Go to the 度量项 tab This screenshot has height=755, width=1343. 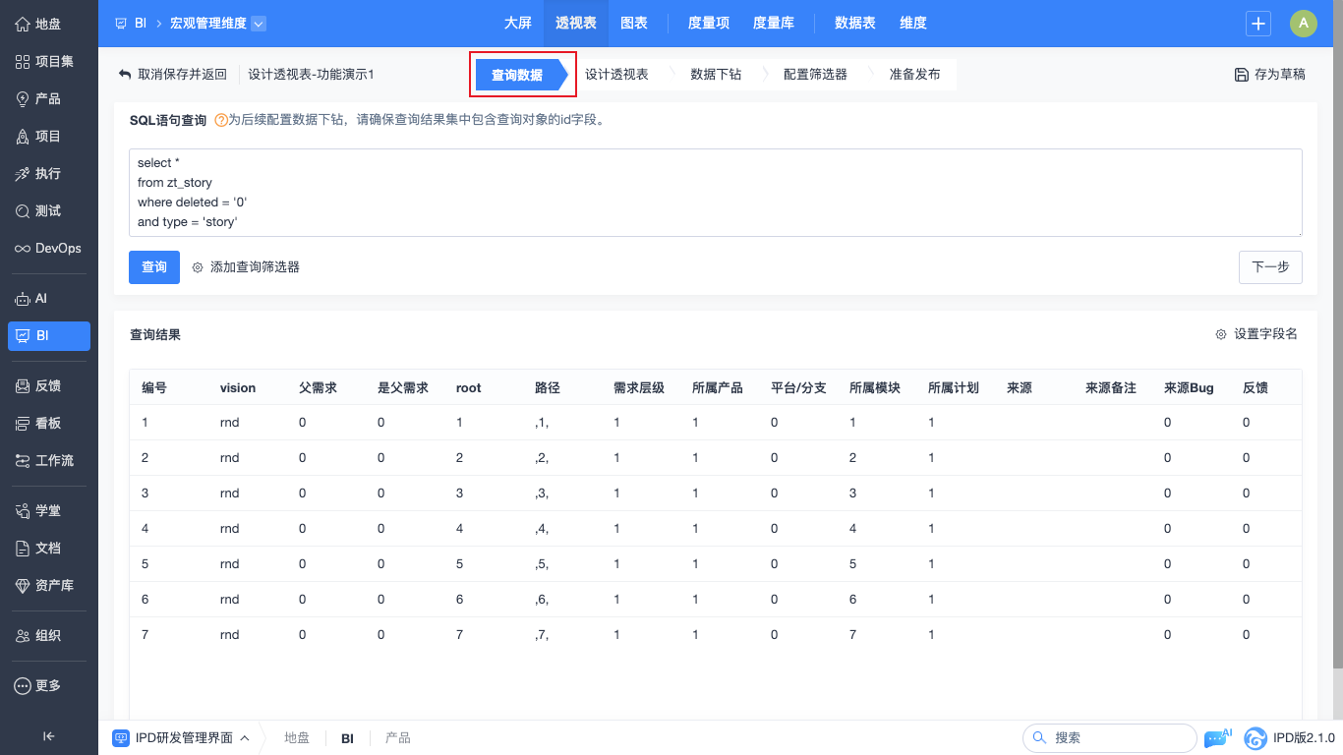(708, 24)
